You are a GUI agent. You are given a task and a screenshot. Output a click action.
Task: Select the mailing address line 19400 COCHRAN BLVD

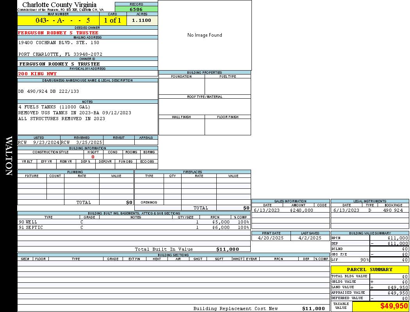click(x=59, y=43)
